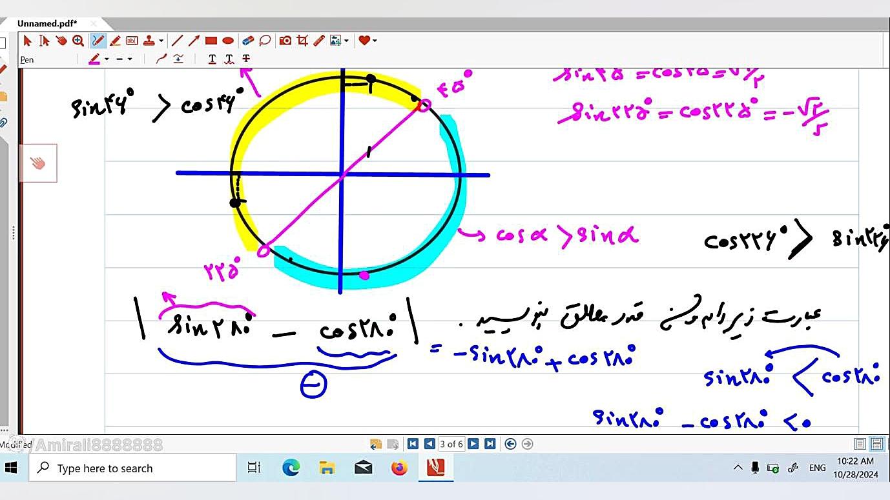Select the Highlighter tool

115,41
